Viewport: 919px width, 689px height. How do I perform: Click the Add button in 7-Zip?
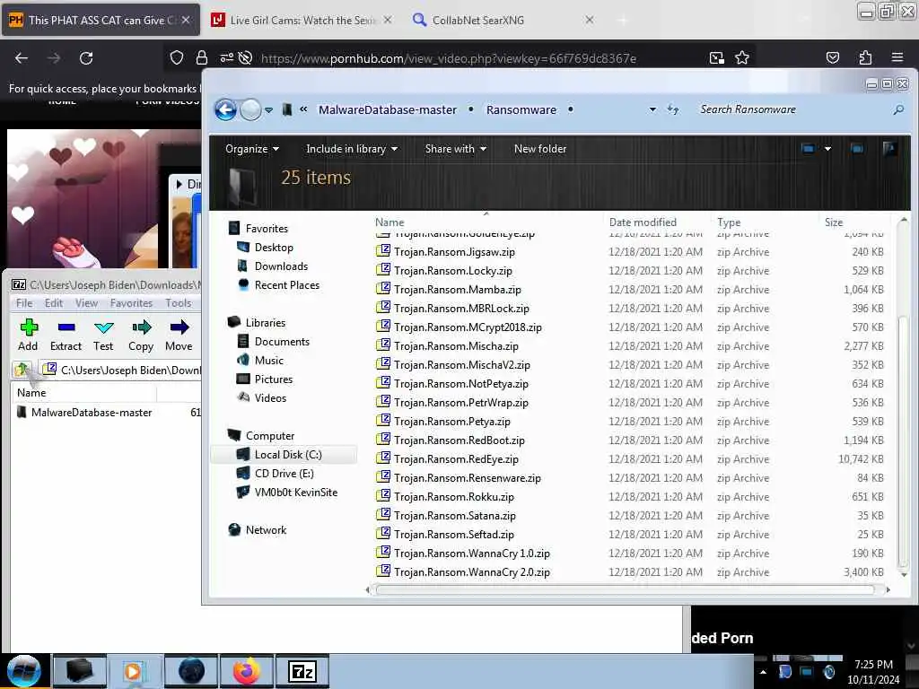tap(28, 336)
